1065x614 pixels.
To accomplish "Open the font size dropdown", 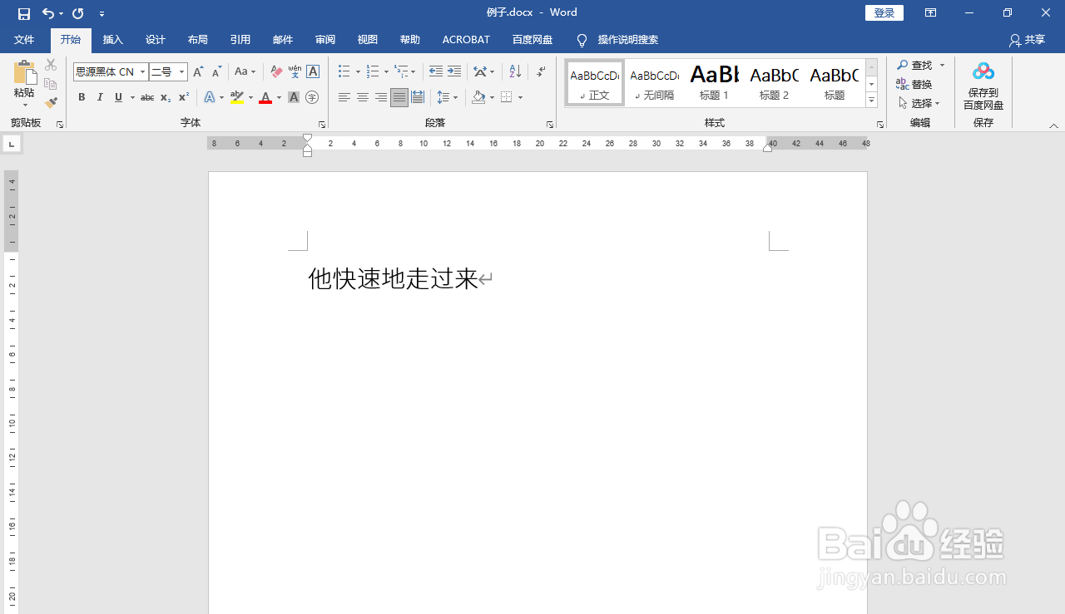I will click(x=181, y=72).
